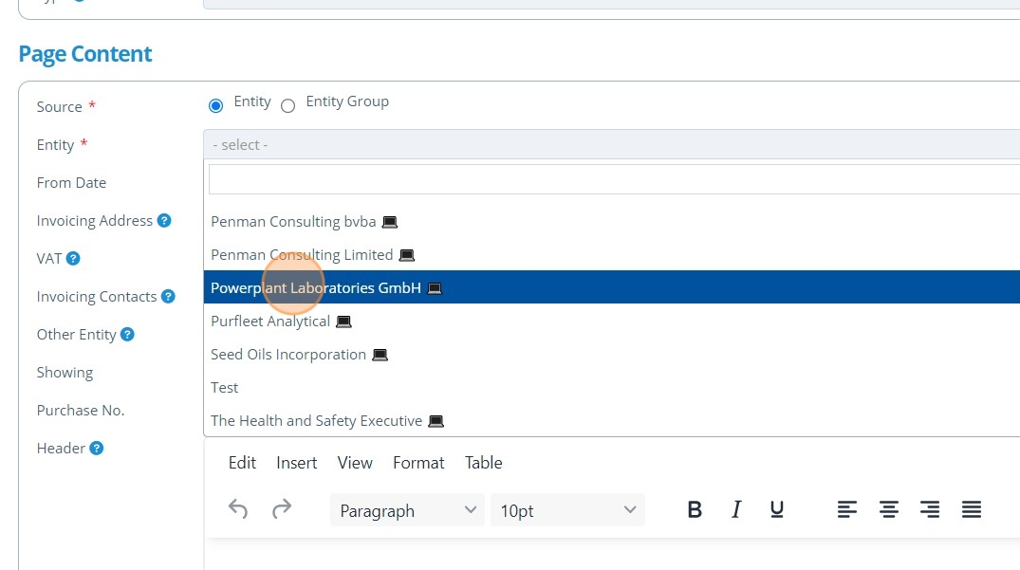The height and width of the screenshot is (570, 1020).
Task: Align text right
Action: click(x=930, y=509)
